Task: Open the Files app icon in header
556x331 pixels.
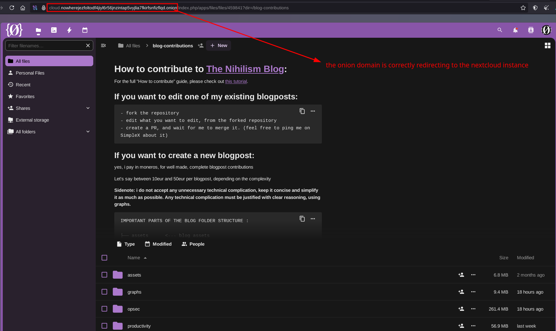Action: [38, 30]
